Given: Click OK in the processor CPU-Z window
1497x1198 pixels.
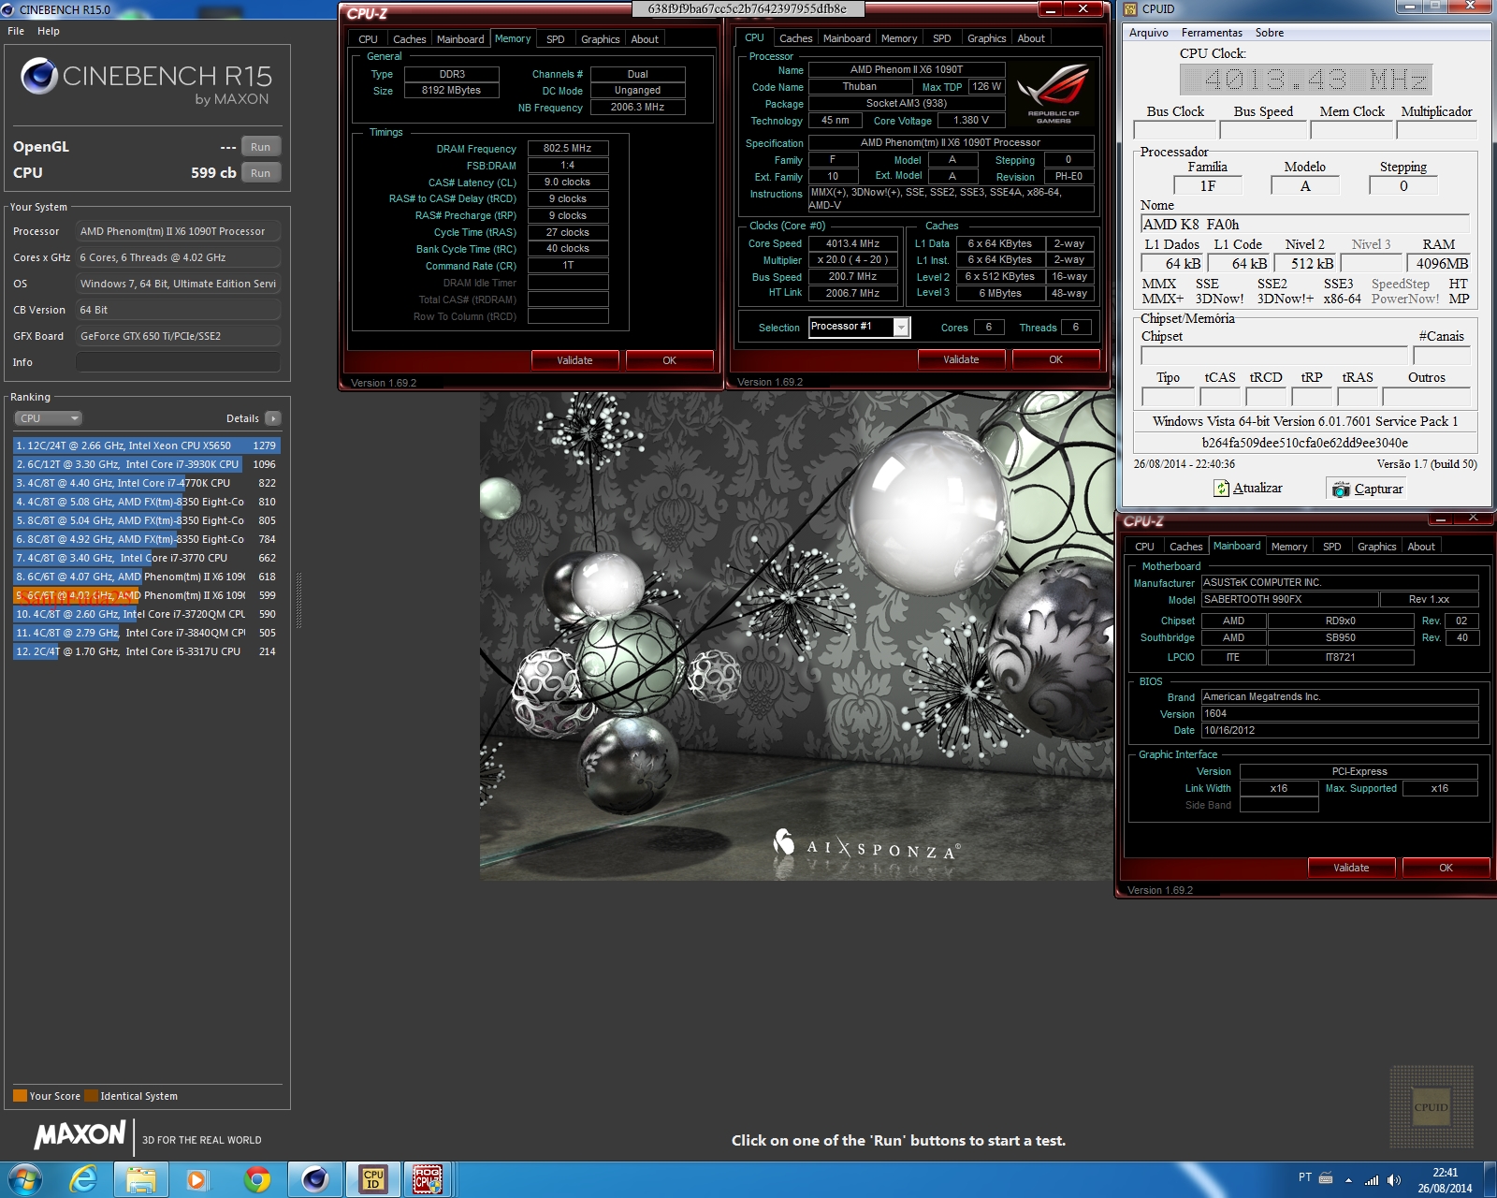Looking at the screenshot, I should pos(1055,359).
